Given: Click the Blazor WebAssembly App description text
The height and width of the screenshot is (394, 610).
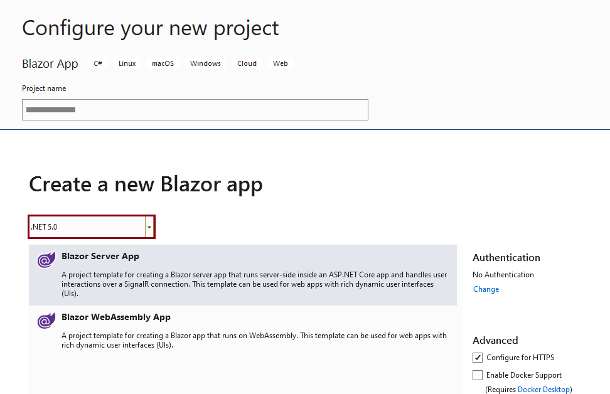Looking at the screenshot, I should [254, 340].
